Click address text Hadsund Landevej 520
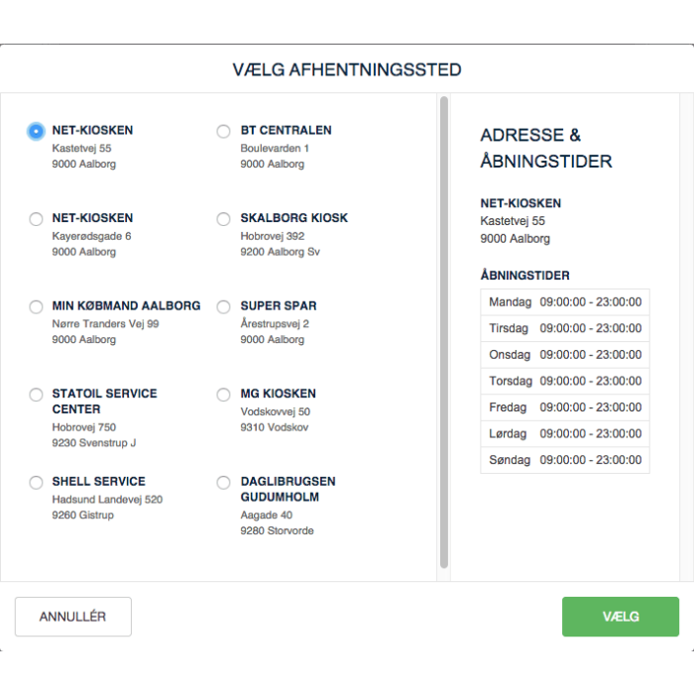This screenshot has width=694, height=694. tap(107, 500)
